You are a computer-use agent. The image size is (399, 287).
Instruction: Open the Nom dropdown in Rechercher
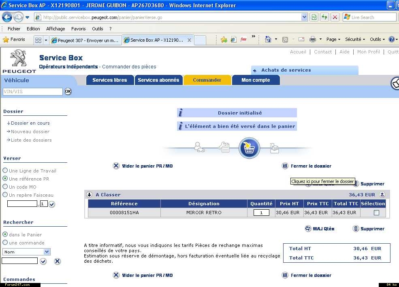[x=47, y=252]
